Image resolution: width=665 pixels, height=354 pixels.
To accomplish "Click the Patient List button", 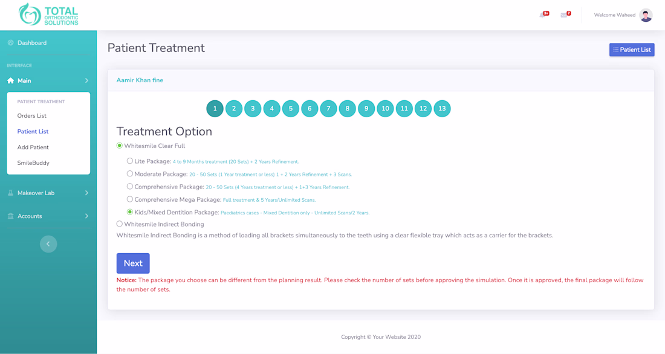I will tap(632, 50).
